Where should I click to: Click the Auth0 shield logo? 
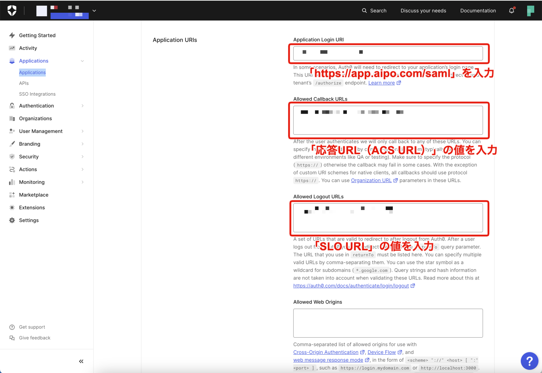12,11
